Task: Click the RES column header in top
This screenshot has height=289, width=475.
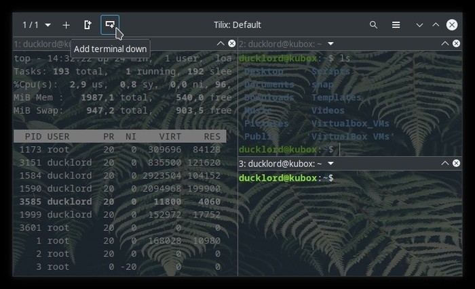Action: (x=212, y=137)
